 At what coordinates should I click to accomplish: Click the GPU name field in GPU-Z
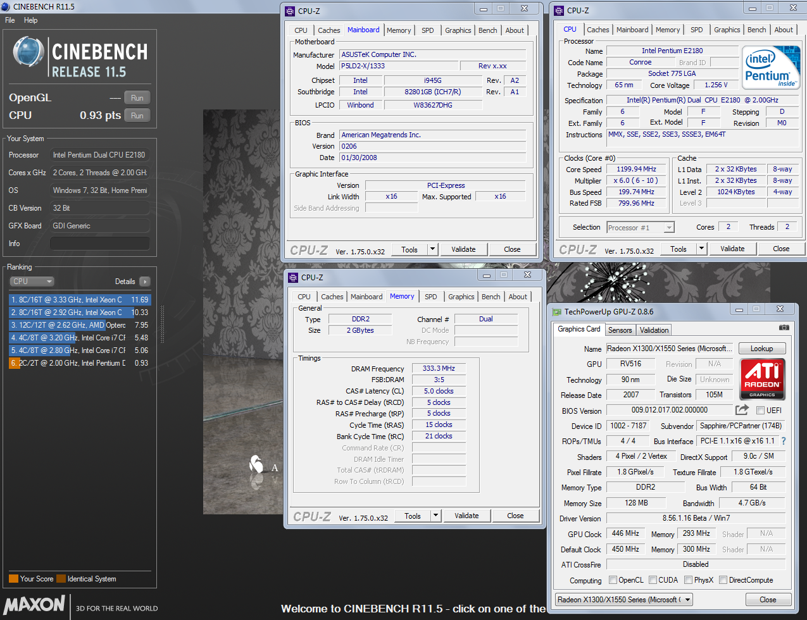670,349
